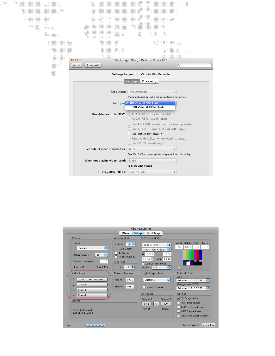
Task: Choose HDMI Video & HDMI Audio input
Action: point(150,107)
